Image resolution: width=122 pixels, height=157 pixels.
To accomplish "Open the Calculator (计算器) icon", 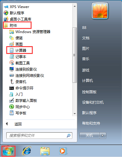I will [12, 50].
